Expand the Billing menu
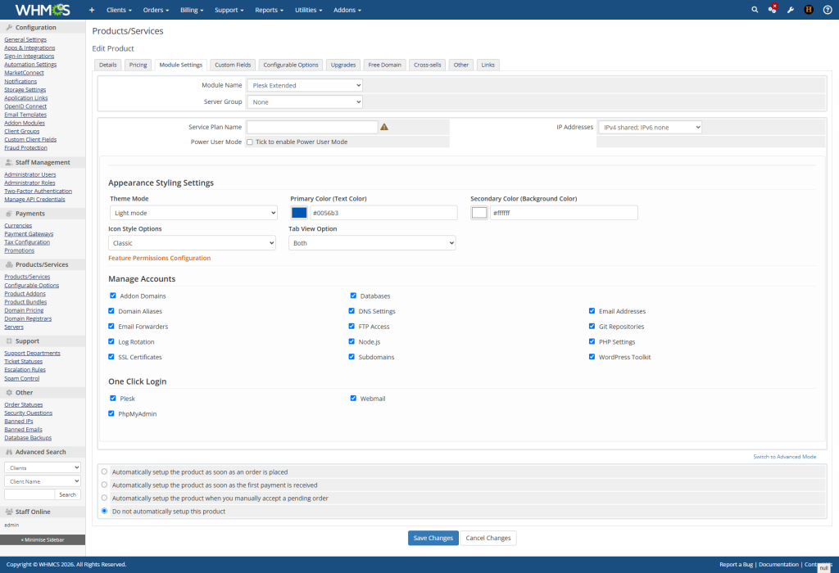Image resolution: width=839 pixels, height=573 pixels. [192, 10]
